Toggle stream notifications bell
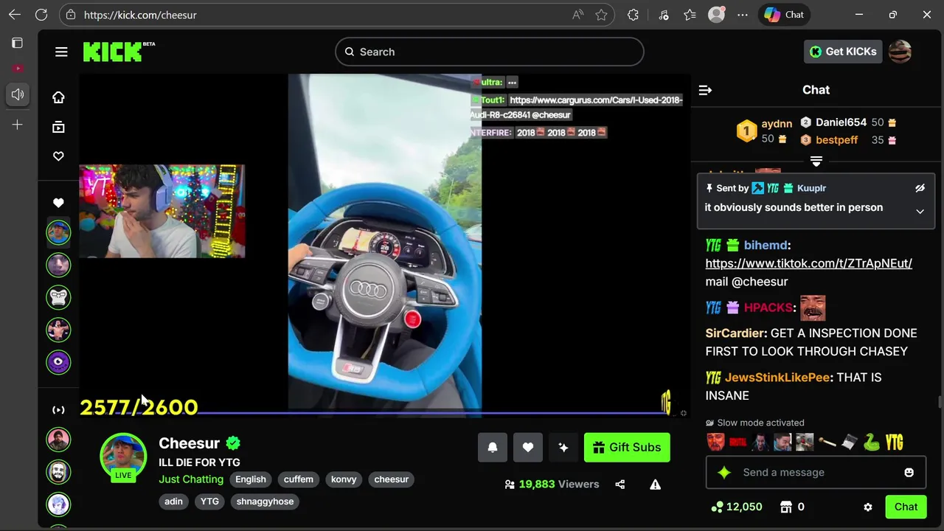 [x=493, y=448]
